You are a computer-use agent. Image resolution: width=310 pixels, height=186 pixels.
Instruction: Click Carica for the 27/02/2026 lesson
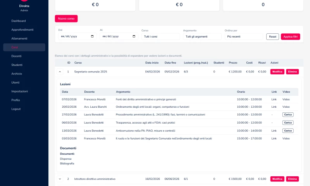point(288,115)
